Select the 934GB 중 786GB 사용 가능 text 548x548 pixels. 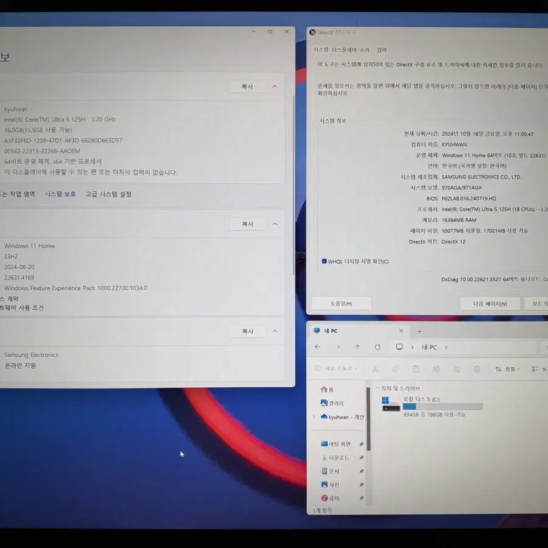click(434, 415)
